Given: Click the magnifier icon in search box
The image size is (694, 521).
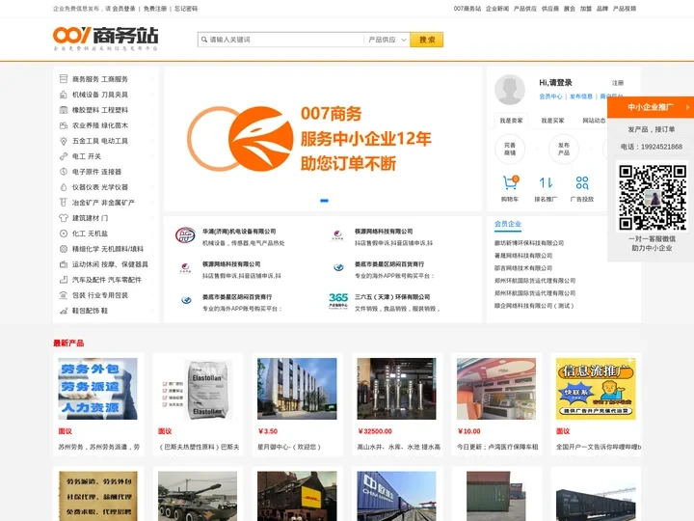Looking at the screenshot, I should (204, 40).
